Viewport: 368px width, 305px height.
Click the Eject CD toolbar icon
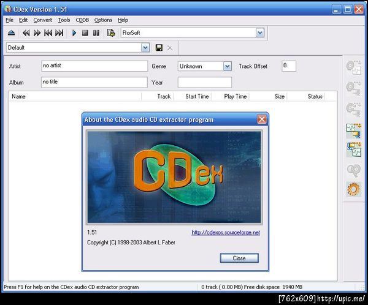click(11, 33)
